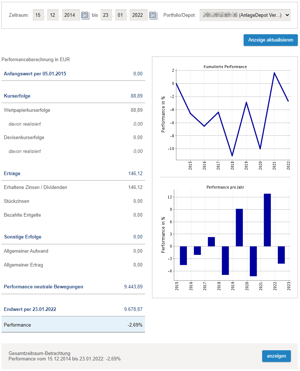Select the start year field 2014
Screen dimensions: 300x371
(71, 15)
